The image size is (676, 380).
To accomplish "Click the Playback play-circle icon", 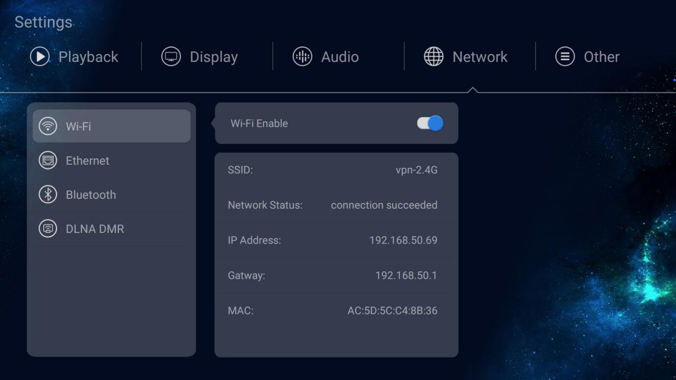I will (39, 56).
